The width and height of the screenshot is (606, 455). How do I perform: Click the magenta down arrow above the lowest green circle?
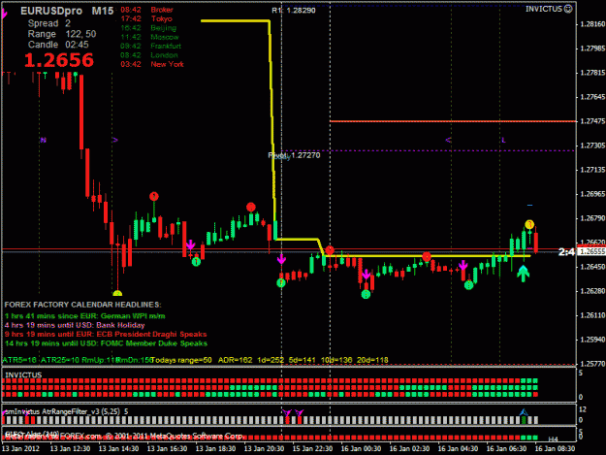pyautogui.click(x=366, y=275)
